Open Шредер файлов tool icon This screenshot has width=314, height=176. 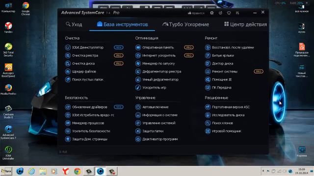click(68, 71)
